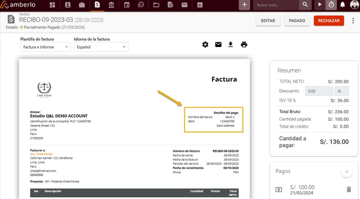Click the IGV 18 % label
This screenshot has width=360, height=199.
[287, 101]
